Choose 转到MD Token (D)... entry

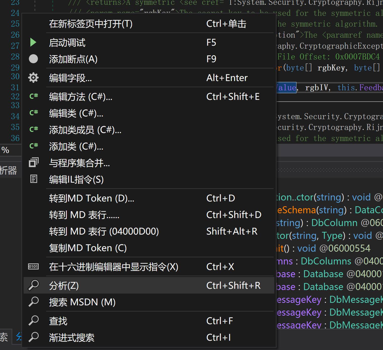click(149, 198)
